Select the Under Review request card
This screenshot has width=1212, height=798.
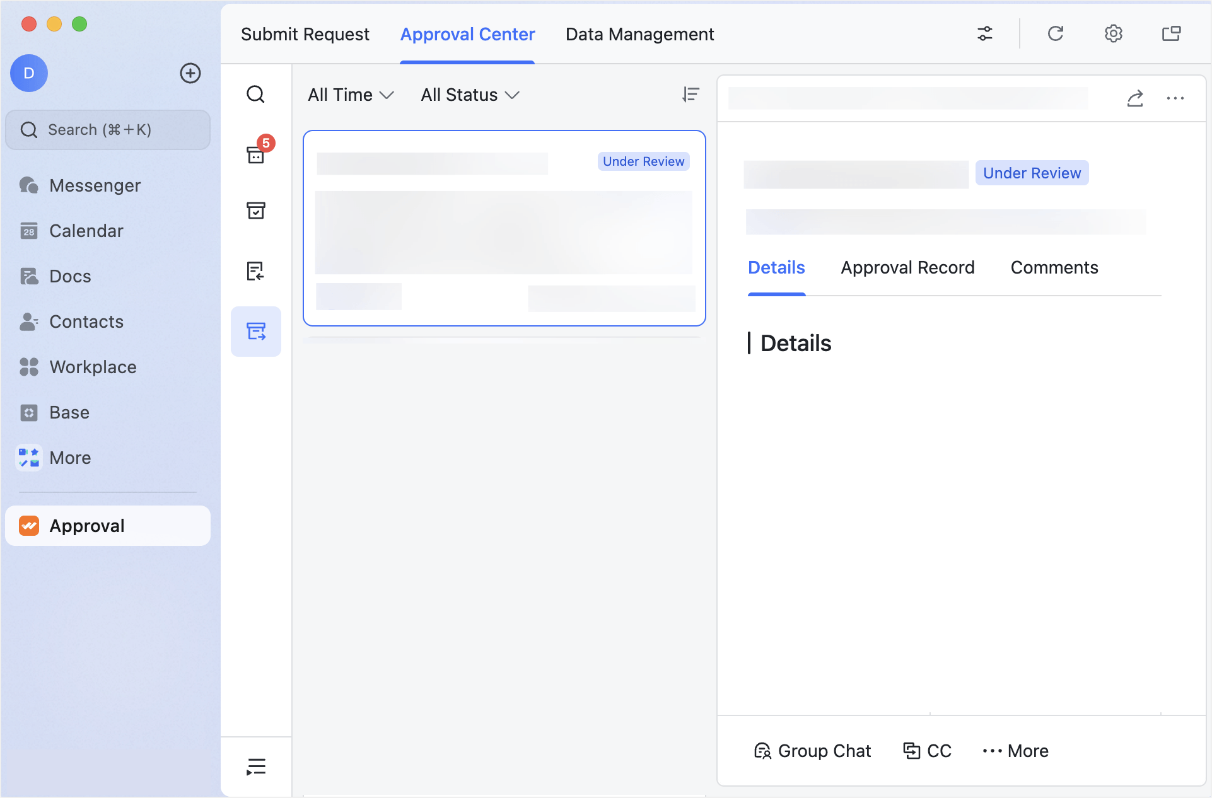504,228
